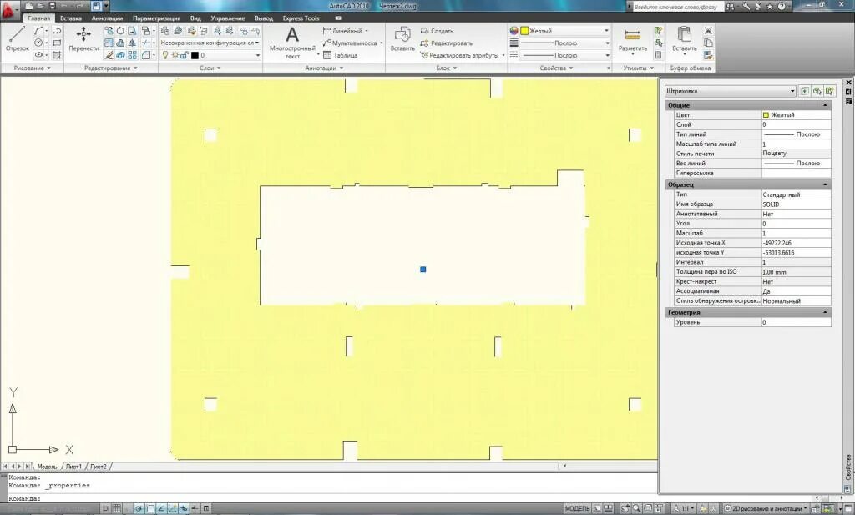Toggle layer lock padlock icon
This screenshot has width=855, height=515.
coord(185,55)
